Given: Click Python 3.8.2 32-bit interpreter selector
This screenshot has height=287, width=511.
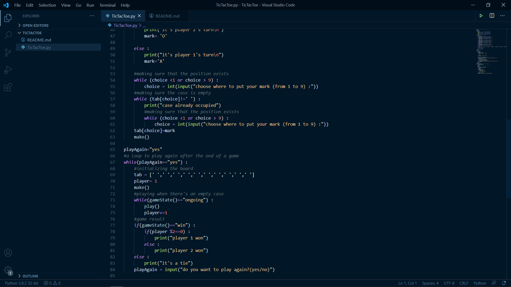Looking at the screenshot, I should pyautogui.click(x=22, y=283).
